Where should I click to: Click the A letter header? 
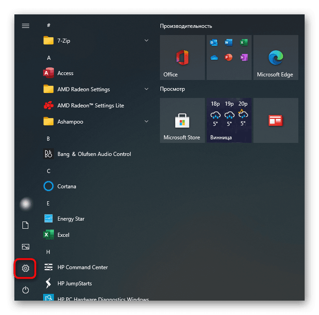coord(49,58)
